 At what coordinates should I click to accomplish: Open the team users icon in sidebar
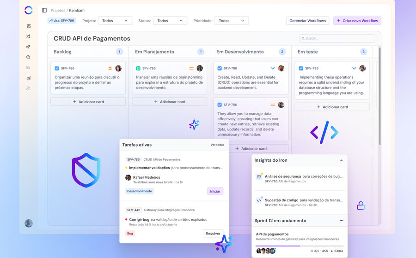(x=28, y=88)
